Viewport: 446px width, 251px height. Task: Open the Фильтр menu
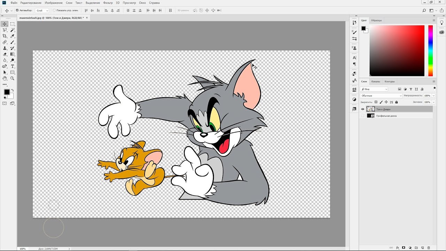[108, 2]
